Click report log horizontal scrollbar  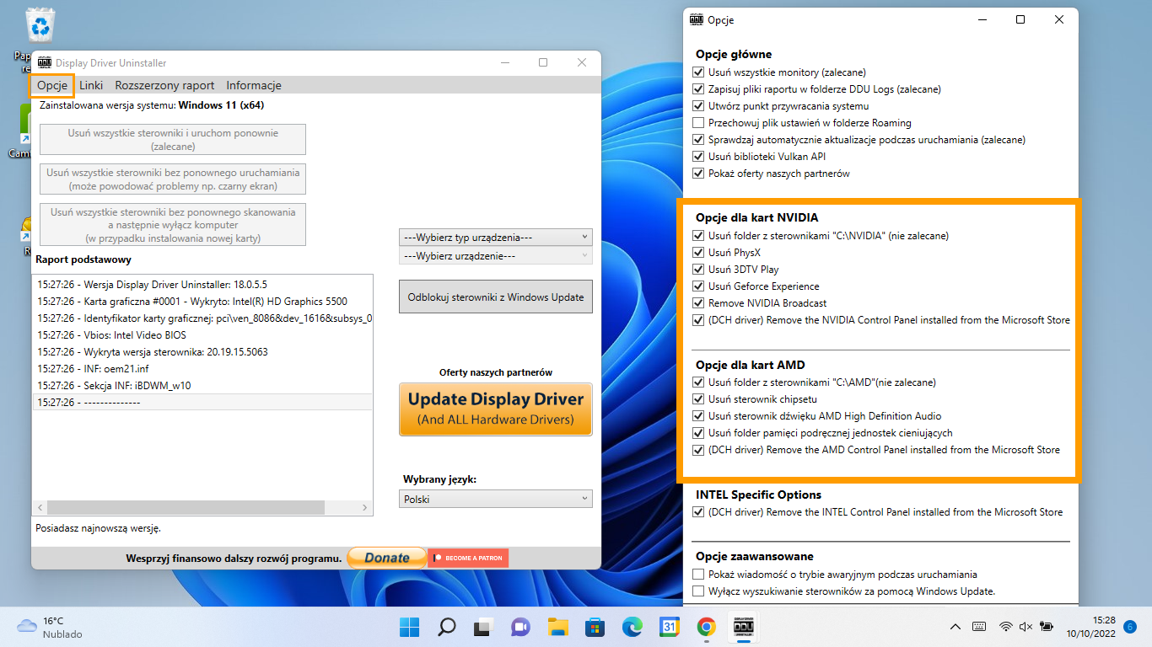click(x=186, y=508)
